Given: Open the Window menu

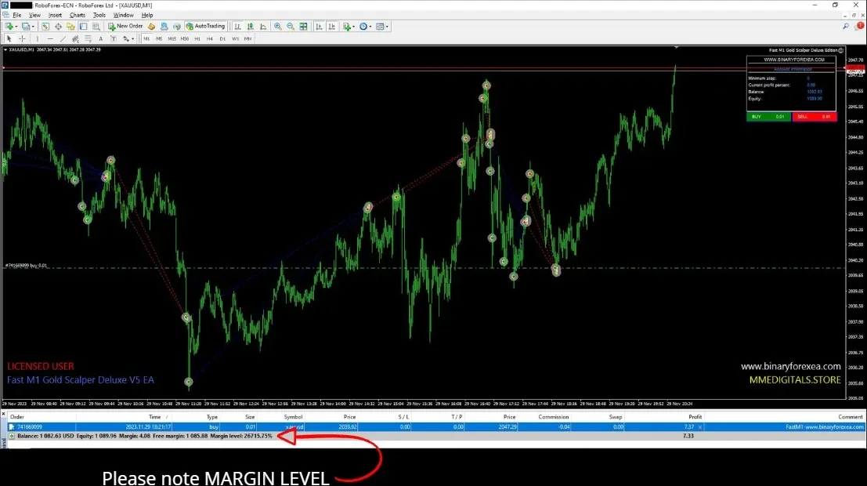Looking at the screenshot, I should coord(123,15).
